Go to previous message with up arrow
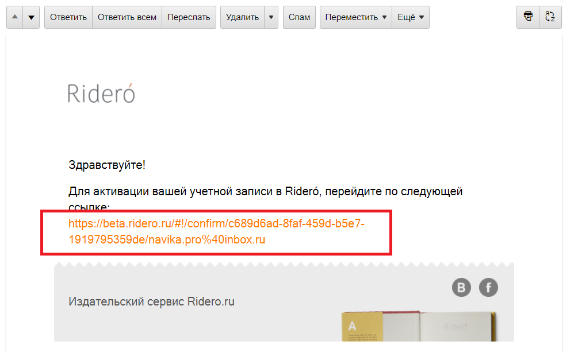 tap(14, 17)
